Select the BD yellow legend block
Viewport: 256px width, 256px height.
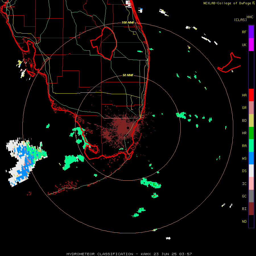[251, 120]
